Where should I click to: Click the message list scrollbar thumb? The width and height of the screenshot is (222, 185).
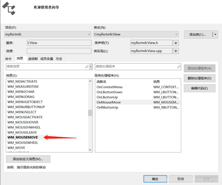click(90, 113)
